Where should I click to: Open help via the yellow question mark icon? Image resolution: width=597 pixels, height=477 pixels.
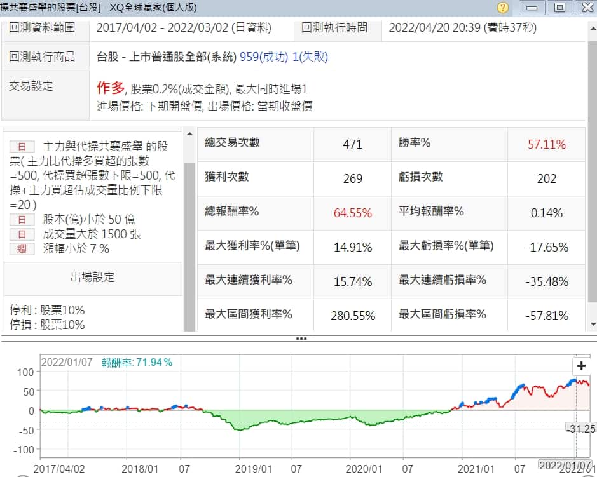click(503, 8)
